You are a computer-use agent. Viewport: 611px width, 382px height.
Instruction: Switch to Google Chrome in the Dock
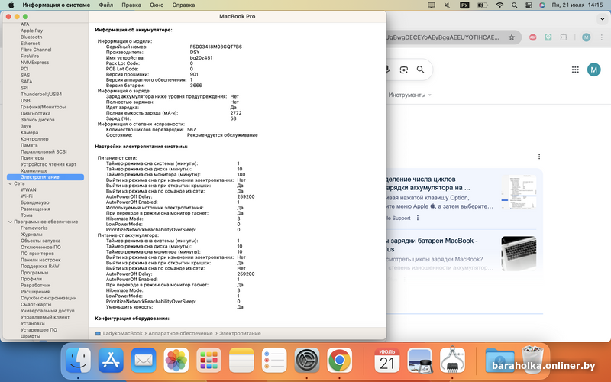click(x=339, y=360)
